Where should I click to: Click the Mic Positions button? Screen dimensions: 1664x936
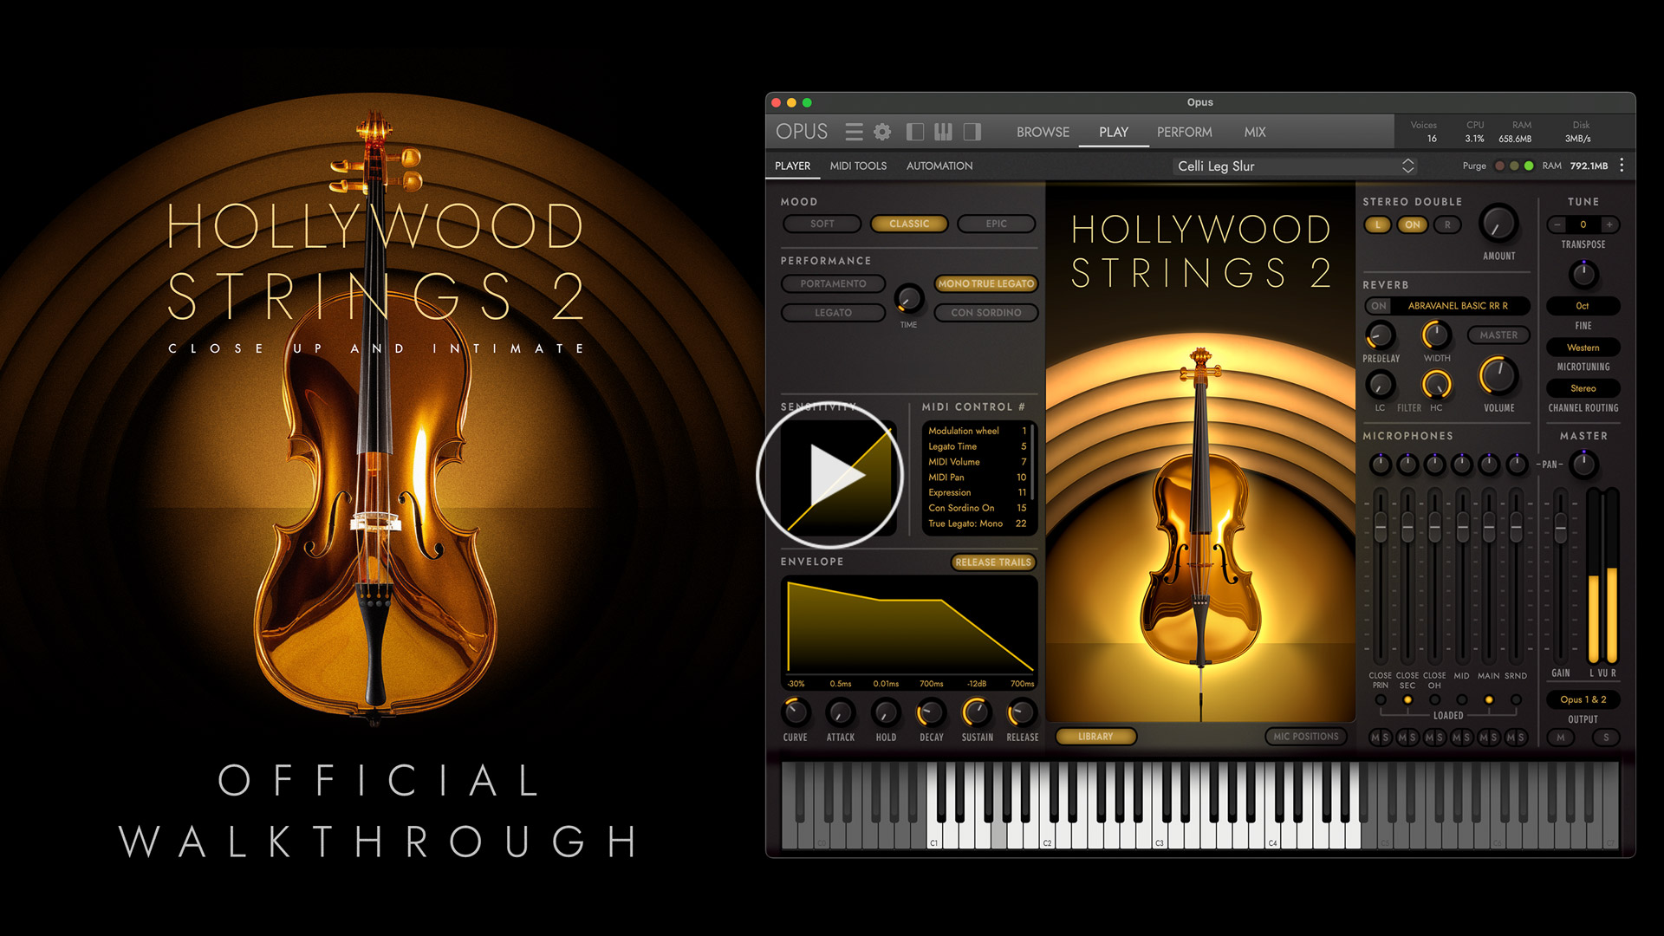pos(1305,737)
